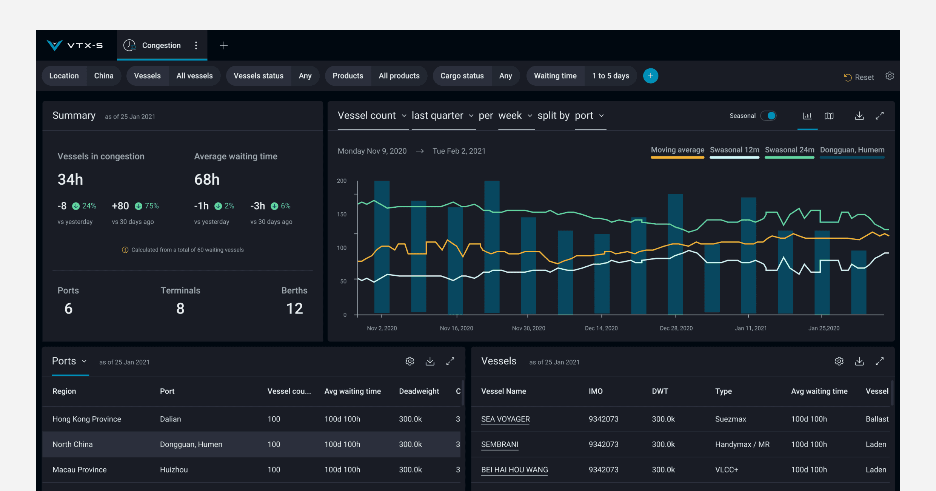Select the Congestion tab
This screenshot has height=491, width=936.
coord(161,45)
